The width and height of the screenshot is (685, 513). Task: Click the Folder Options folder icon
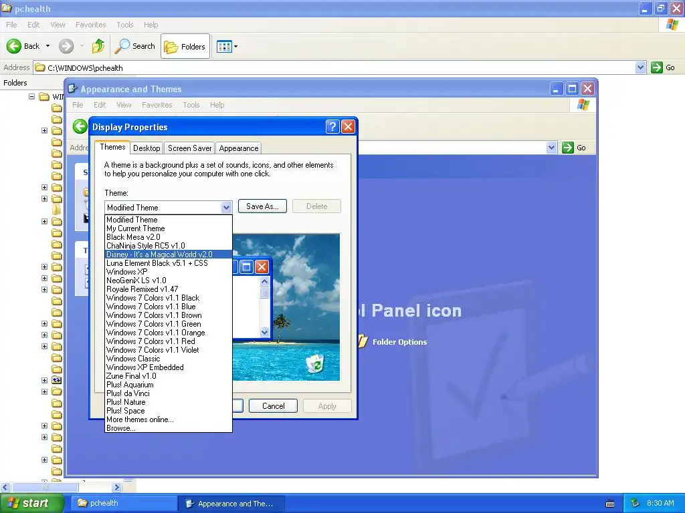tap(363, 341)
